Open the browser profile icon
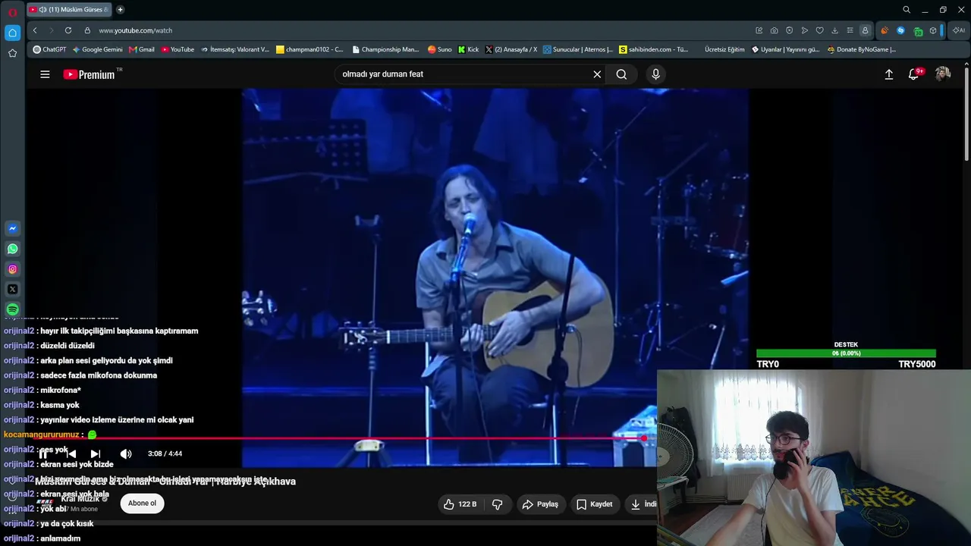The width and height of the screenshot is (971, 546). pos(865,30)
